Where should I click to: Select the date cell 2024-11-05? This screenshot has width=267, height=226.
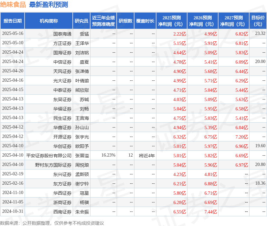[x=13, y=202]
